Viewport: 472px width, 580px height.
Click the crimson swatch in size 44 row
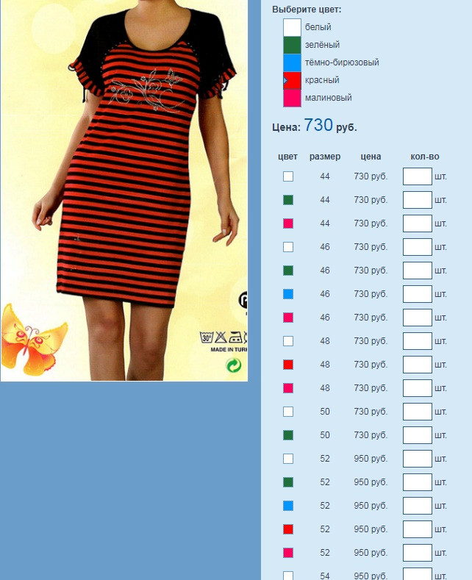pyautogui.click(x=288, y=223)
